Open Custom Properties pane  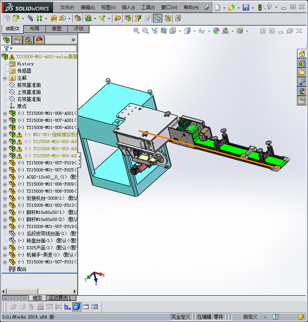(302, 101)
